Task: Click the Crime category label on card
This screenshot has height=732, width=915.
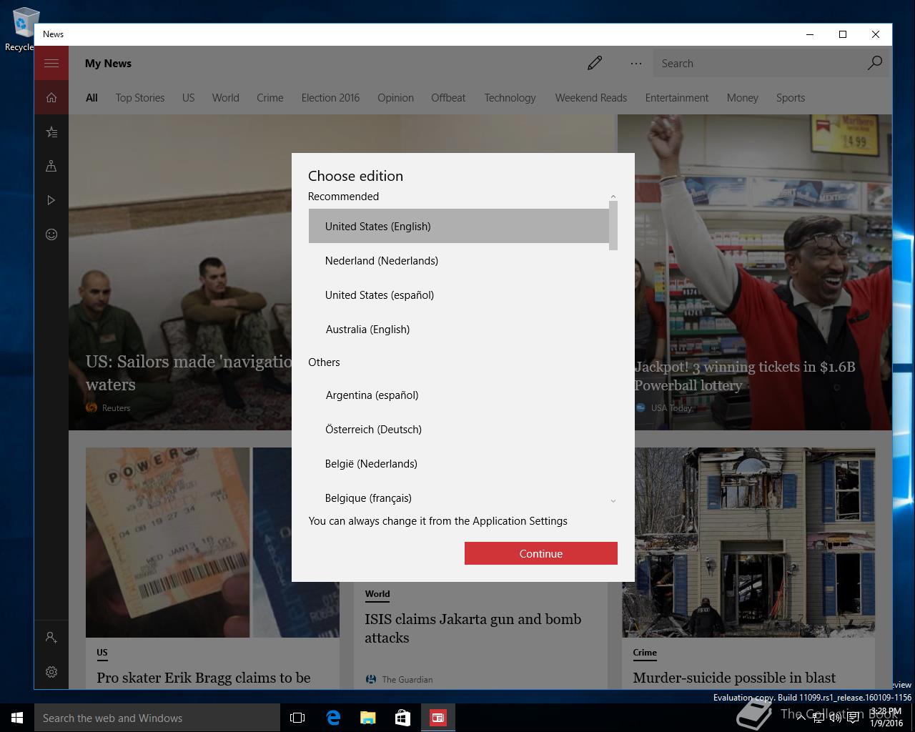Action: coord(645,652)
